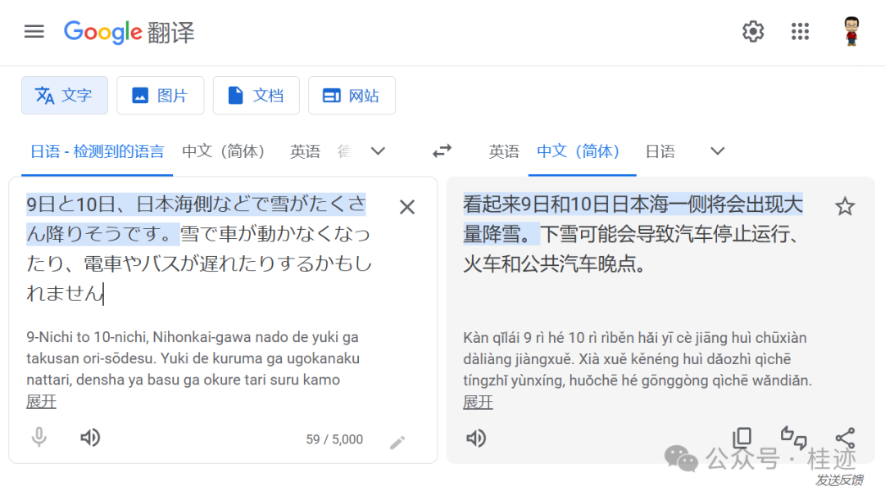The height and width of the screenshot is (495, 885).
Task: Swap source and target languages
Action: tap(442, 151)
